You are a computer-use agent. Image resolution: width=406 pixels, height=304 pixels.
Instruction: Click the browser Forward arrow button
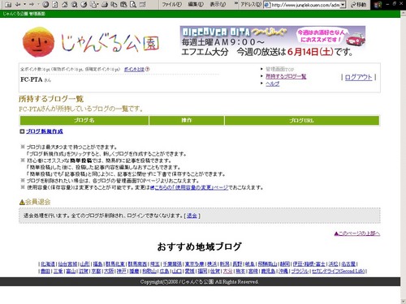click(x=32, y=4)
